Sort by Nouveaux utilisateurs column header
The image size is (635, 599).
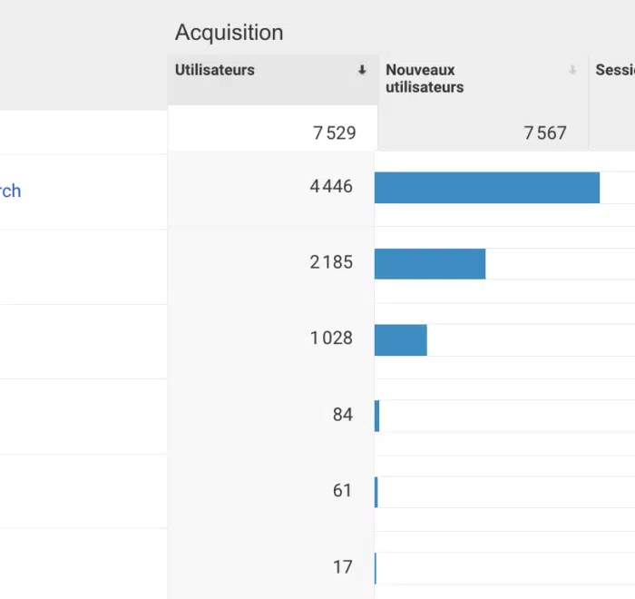point(425,78)
